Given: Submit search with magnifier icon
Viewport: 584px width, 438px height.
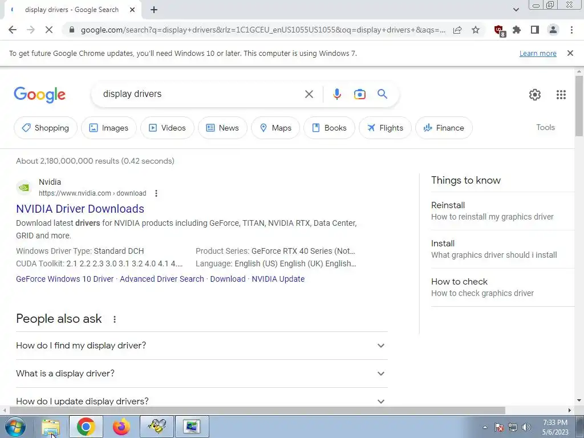Looking at the screenshot, I should pos(383,94).
